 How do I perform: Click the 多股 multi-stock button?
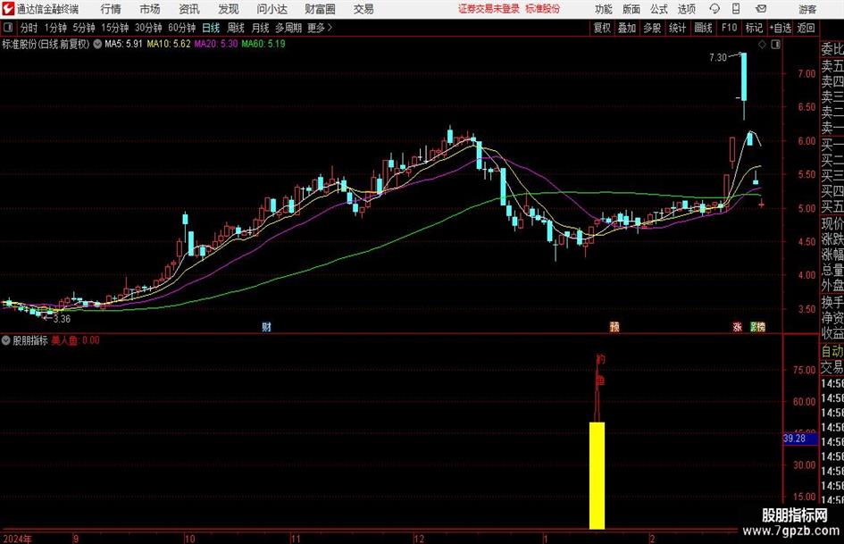coord(652,28)
